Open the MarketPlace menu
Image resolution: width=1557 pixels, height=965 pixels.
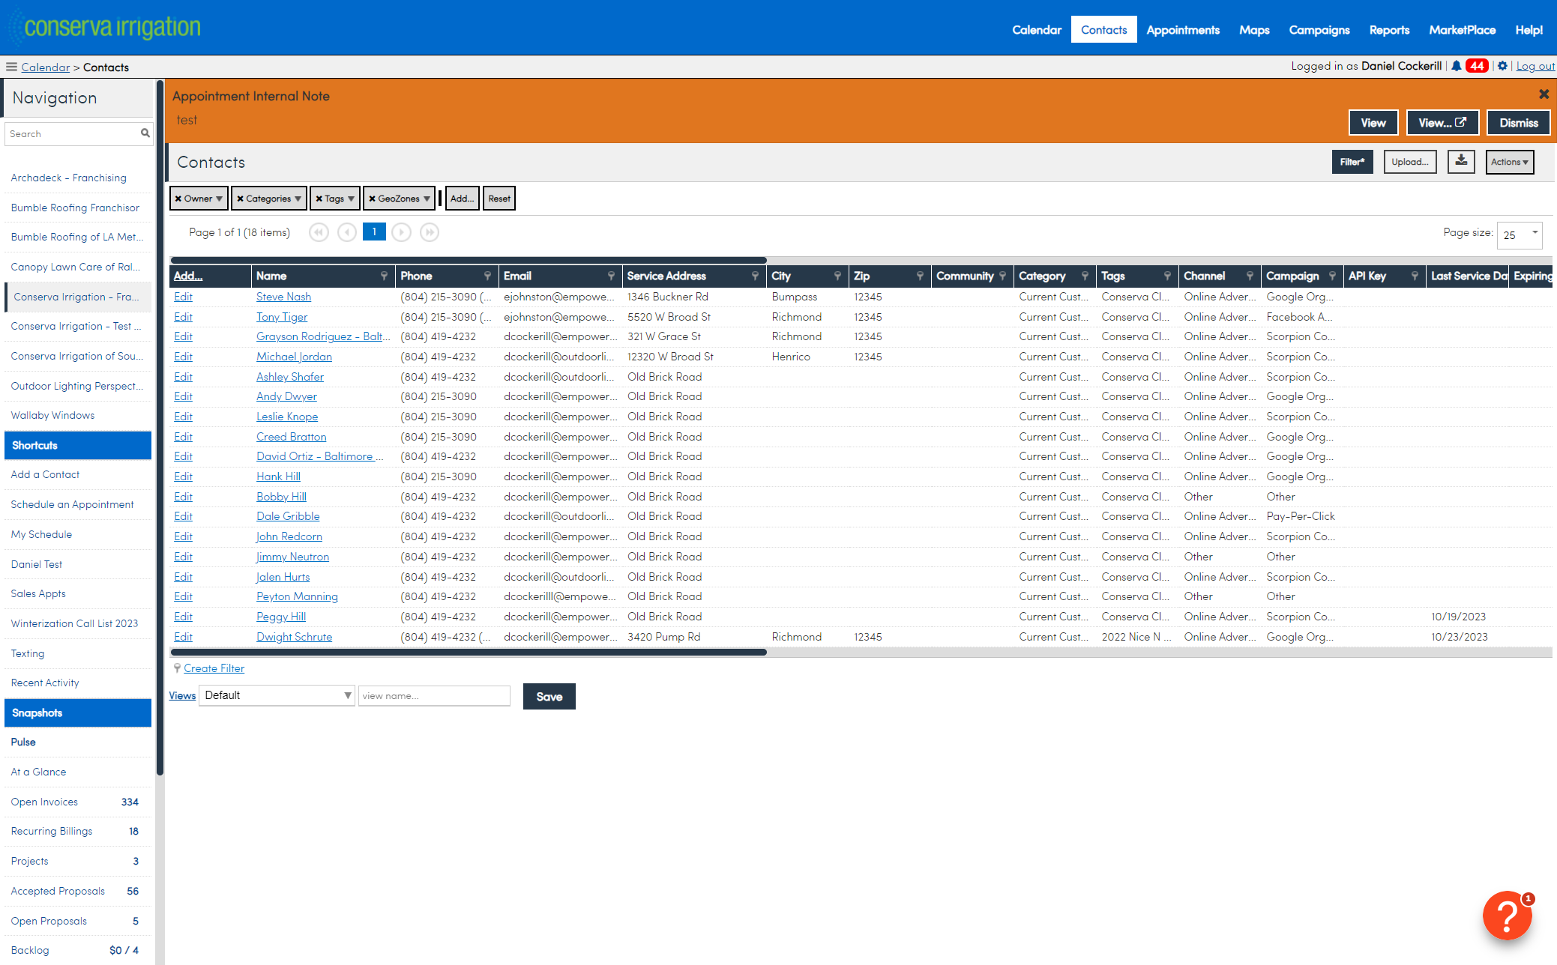[x=1462, y=30]
